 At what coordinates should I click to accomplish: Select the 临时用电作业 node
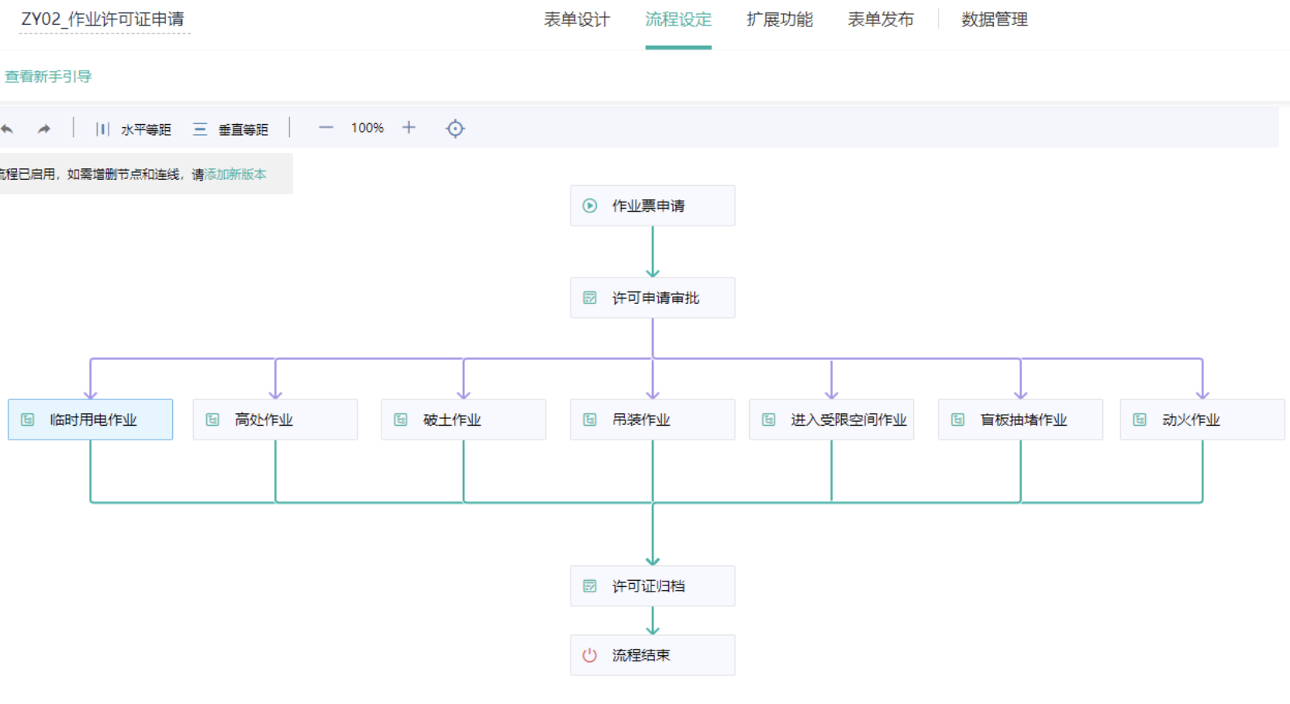[90, 419]
